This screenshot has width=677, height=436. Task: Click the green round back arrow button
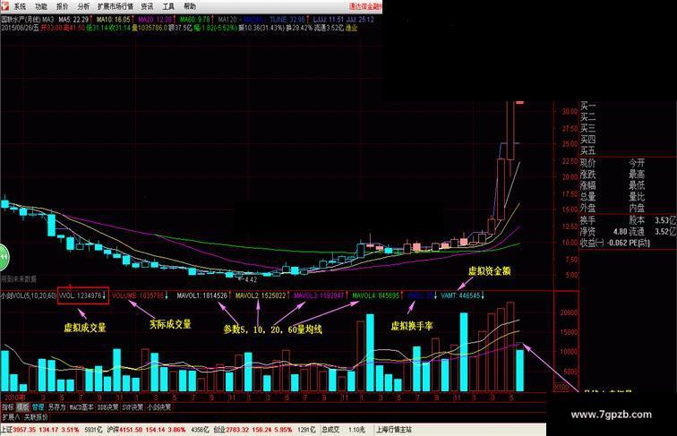(x=4, y=257)
